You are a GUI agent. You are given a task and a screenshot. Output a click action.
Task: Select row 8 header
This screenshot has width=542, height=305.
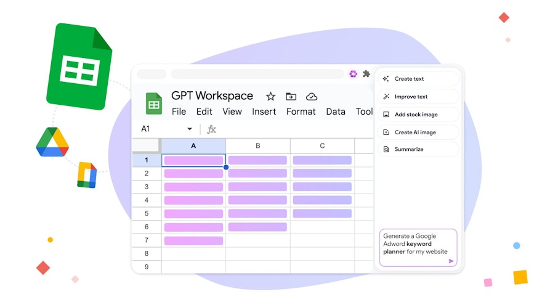[147, 253]
